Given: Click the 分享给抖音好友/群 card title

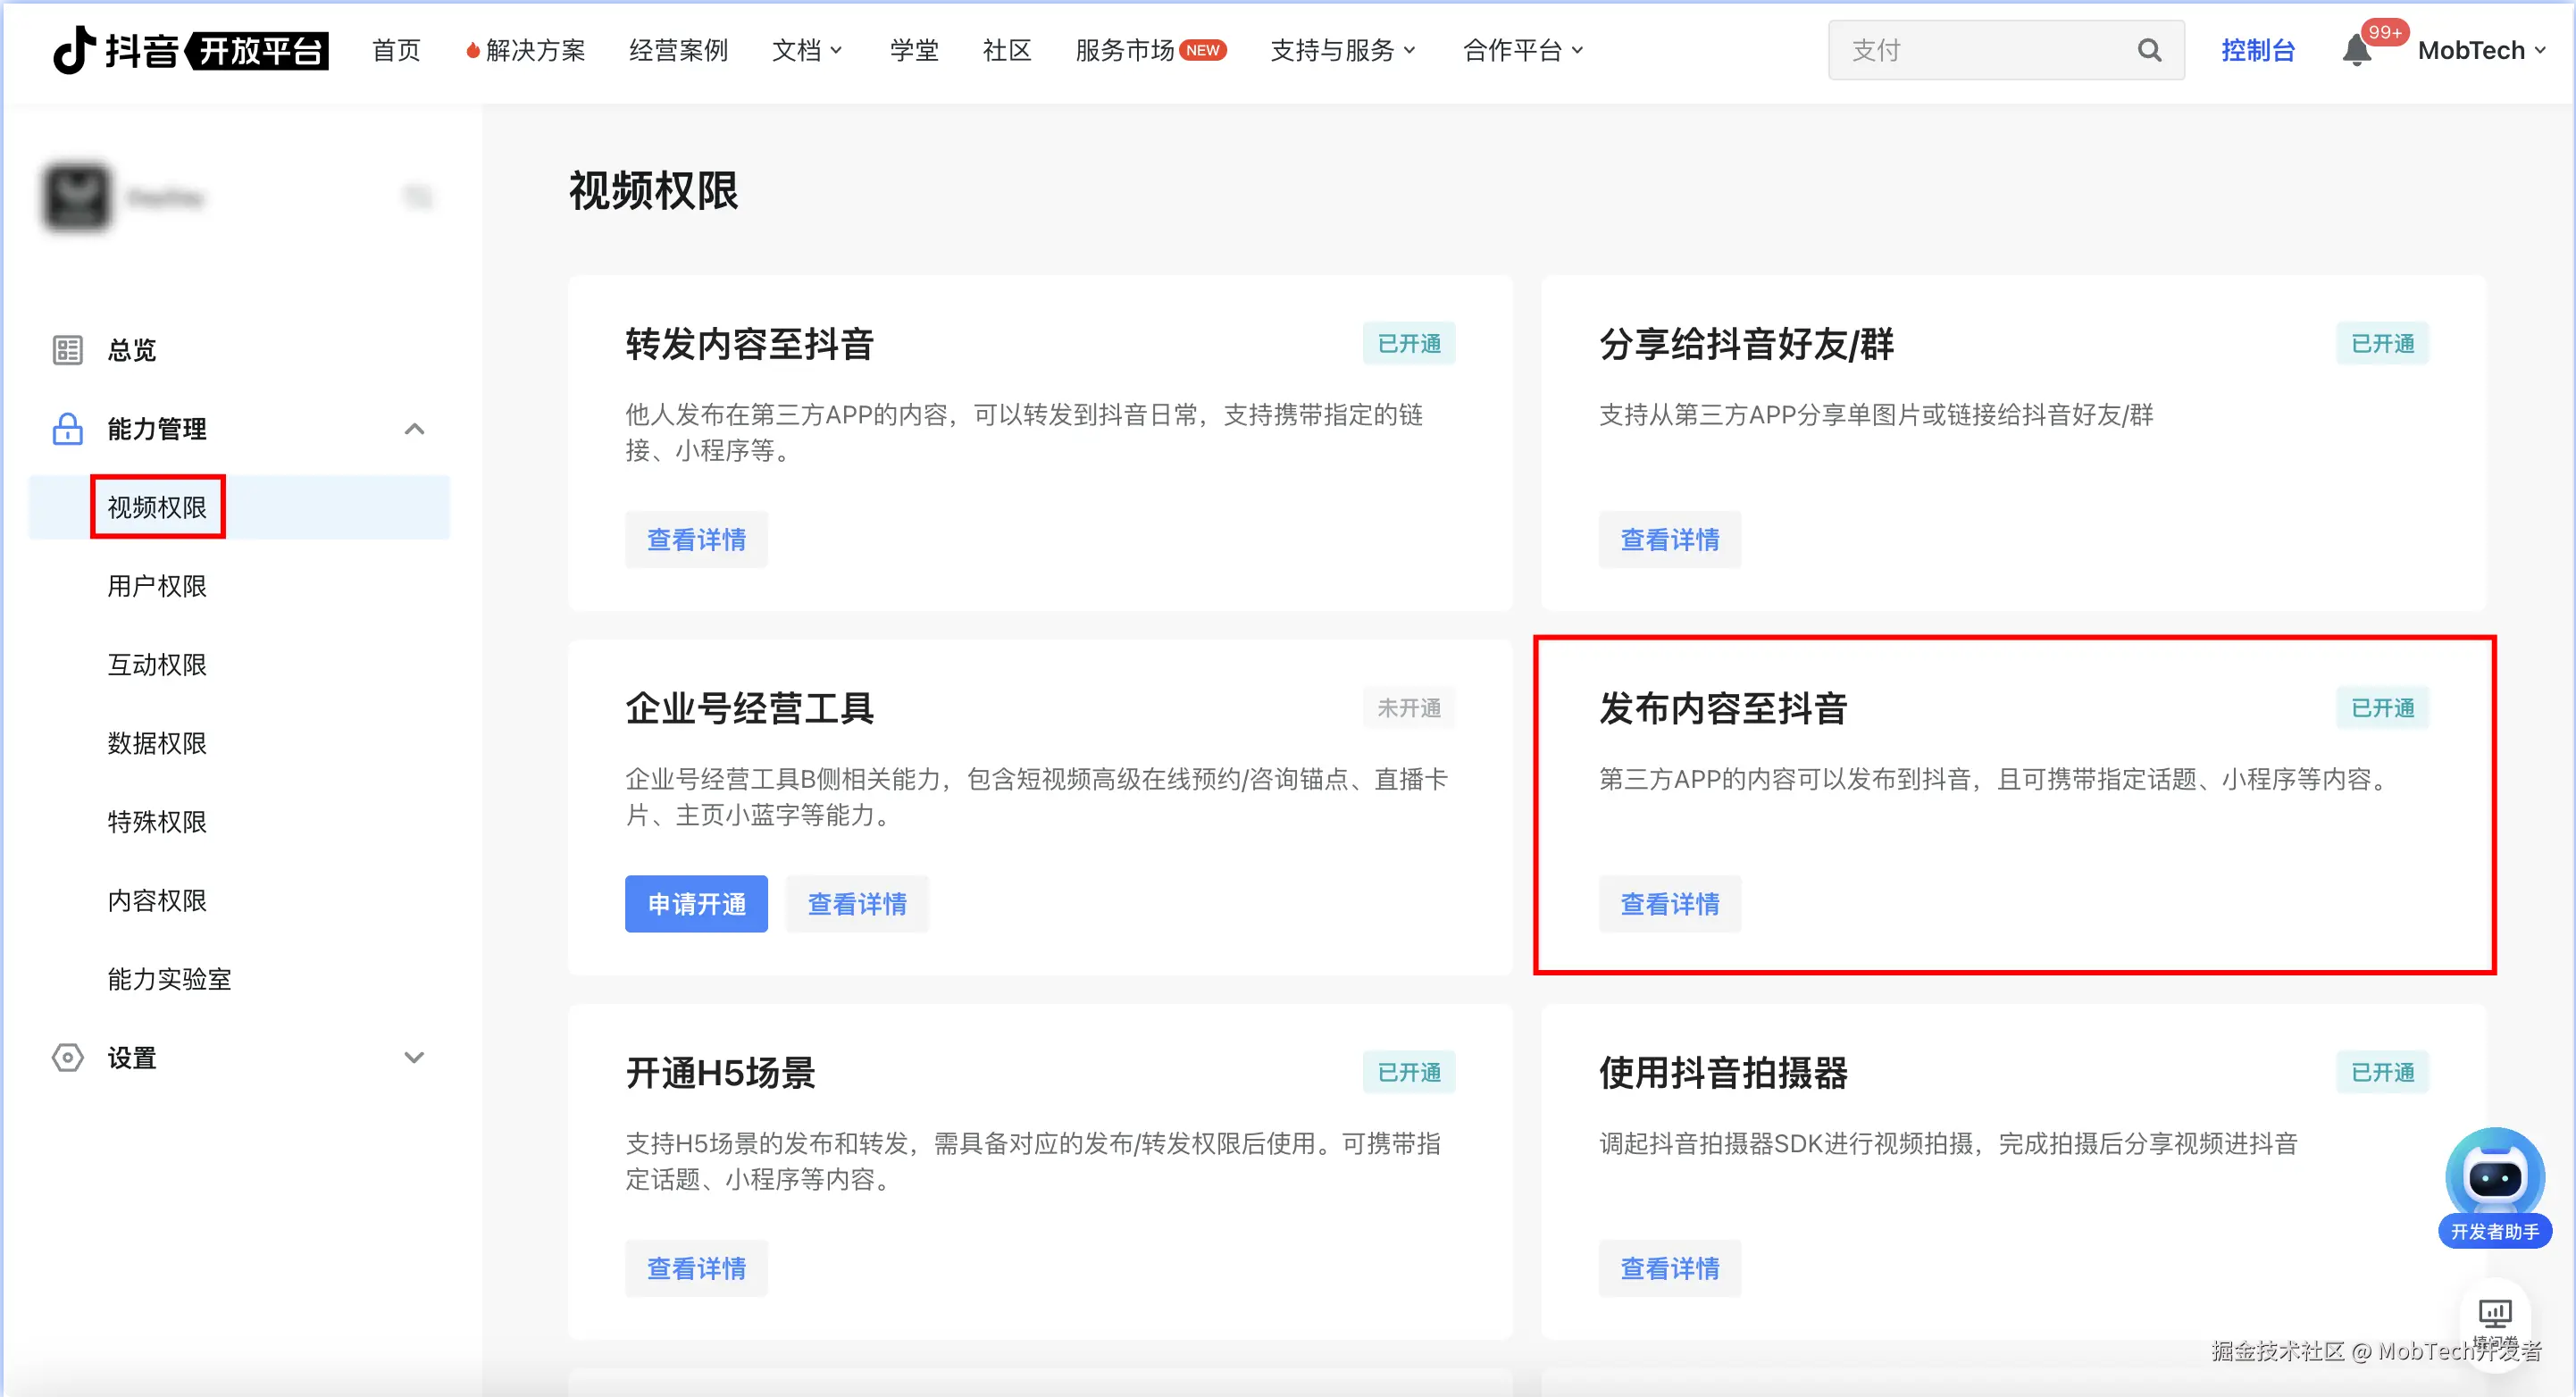Looking at the screenshot, I should pos(1746,344).
